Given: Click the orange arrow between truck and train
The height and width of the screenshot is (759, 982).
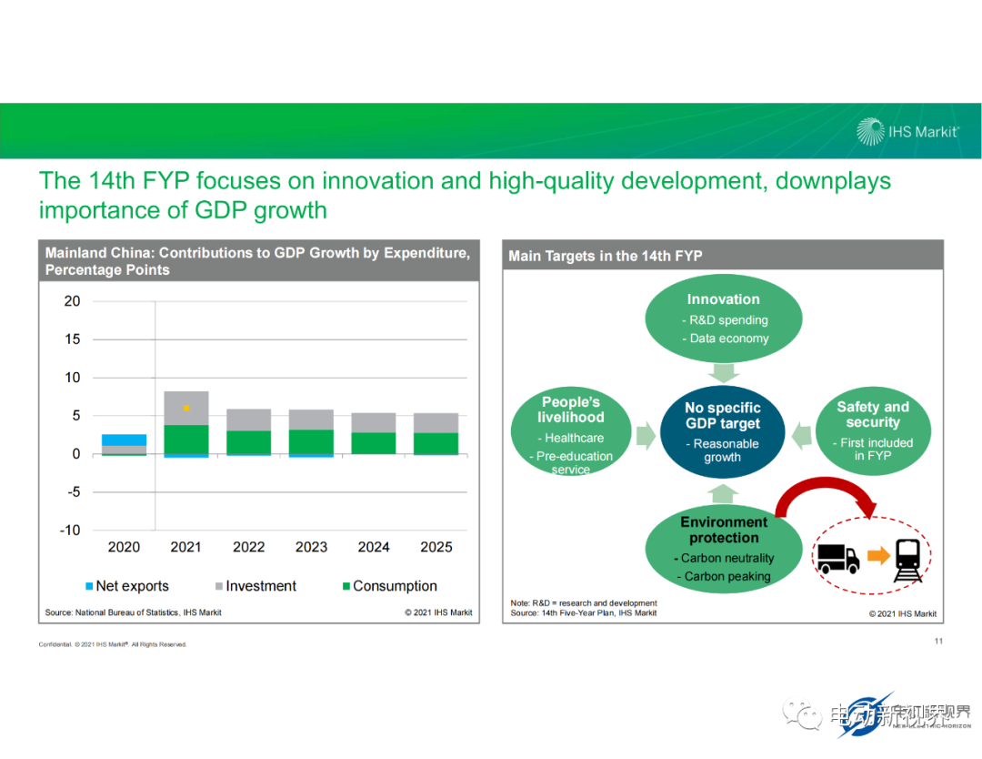Looking at the screenshot, I should pos(878,555).
